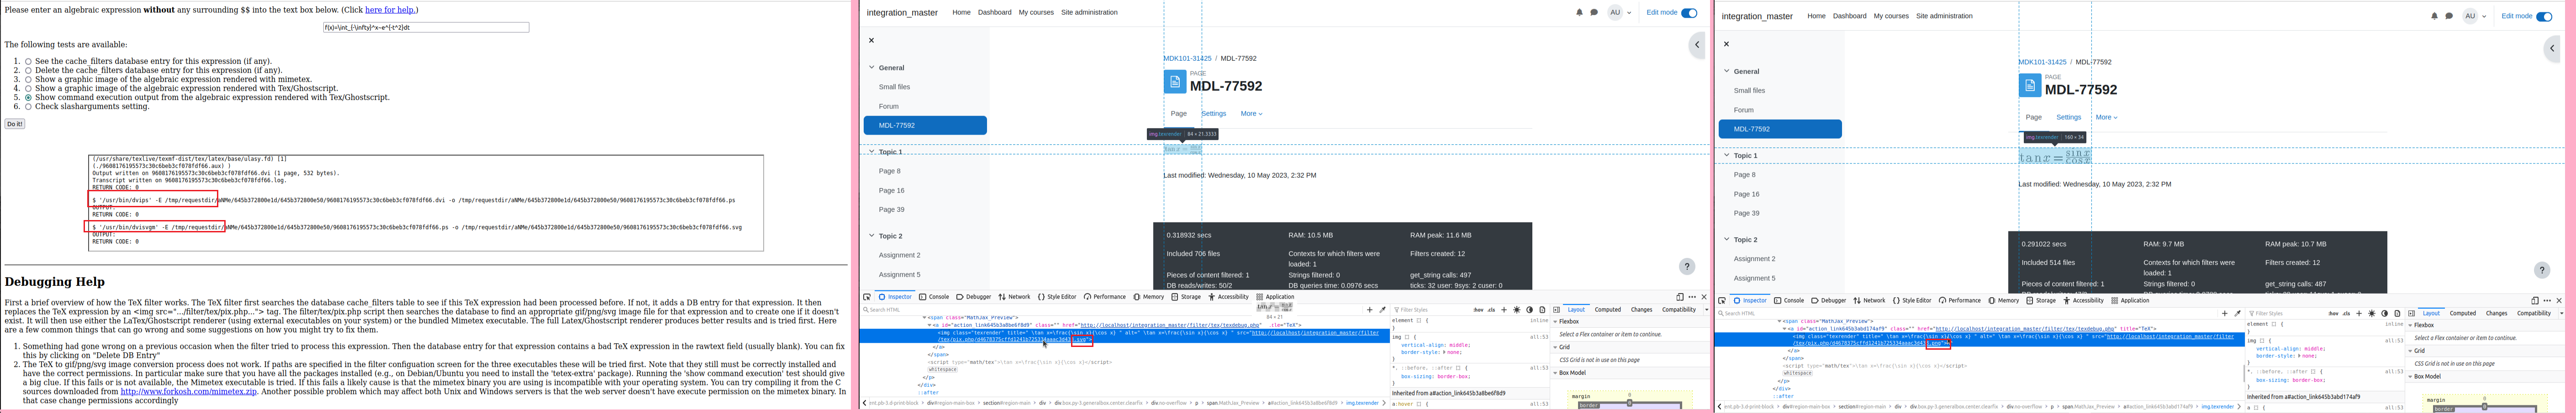Open the 'here for help' link
The image size is (2576, 420).
click(x=390, y=10)
